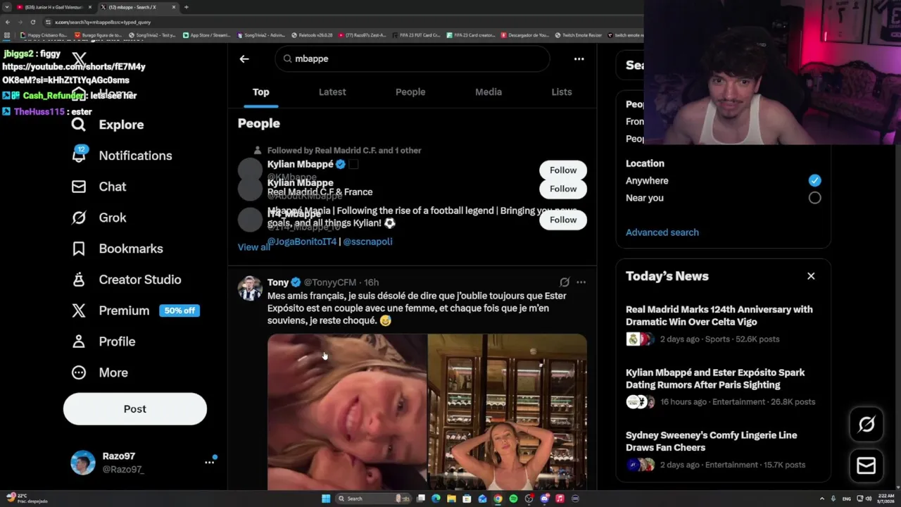Open the @sscnapoli mention link
Screen dimensions: 901x507
[x=367, y=242]
